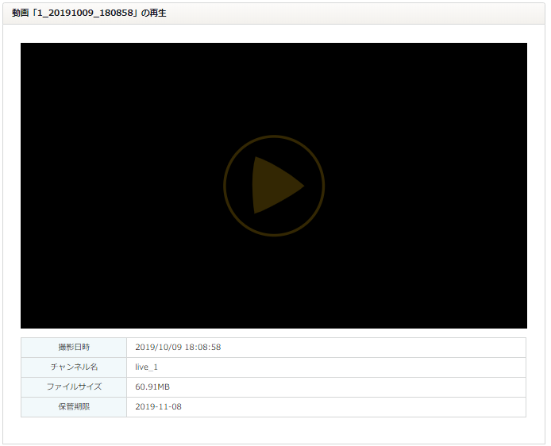Image resolution: width=551 pixels, height=446 pixels.
Task: Select the チャンネル名 label cell
Action: click(74, 367)
